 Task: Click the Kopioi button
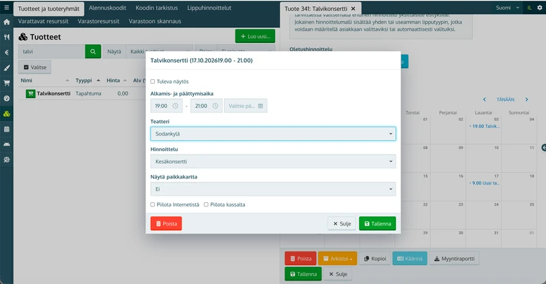(375, 259)
